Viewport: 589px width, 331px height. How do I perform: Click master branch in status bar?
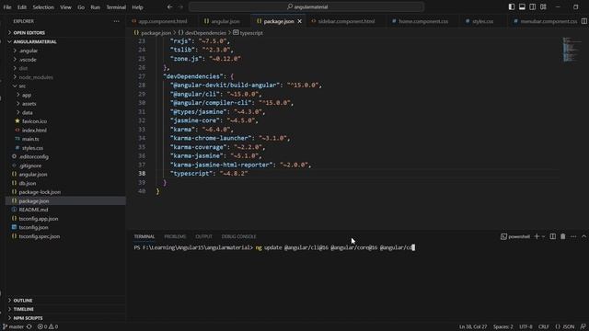click(x=14, y=327)
